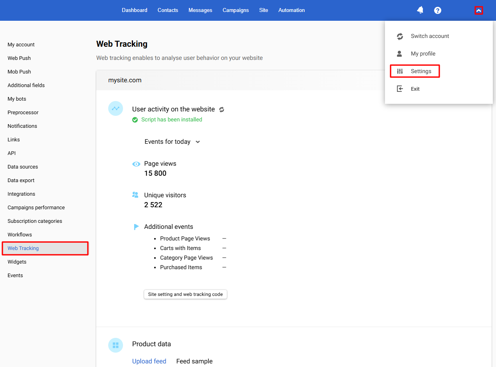Click the Switch account arrows icon

[400, 36]
